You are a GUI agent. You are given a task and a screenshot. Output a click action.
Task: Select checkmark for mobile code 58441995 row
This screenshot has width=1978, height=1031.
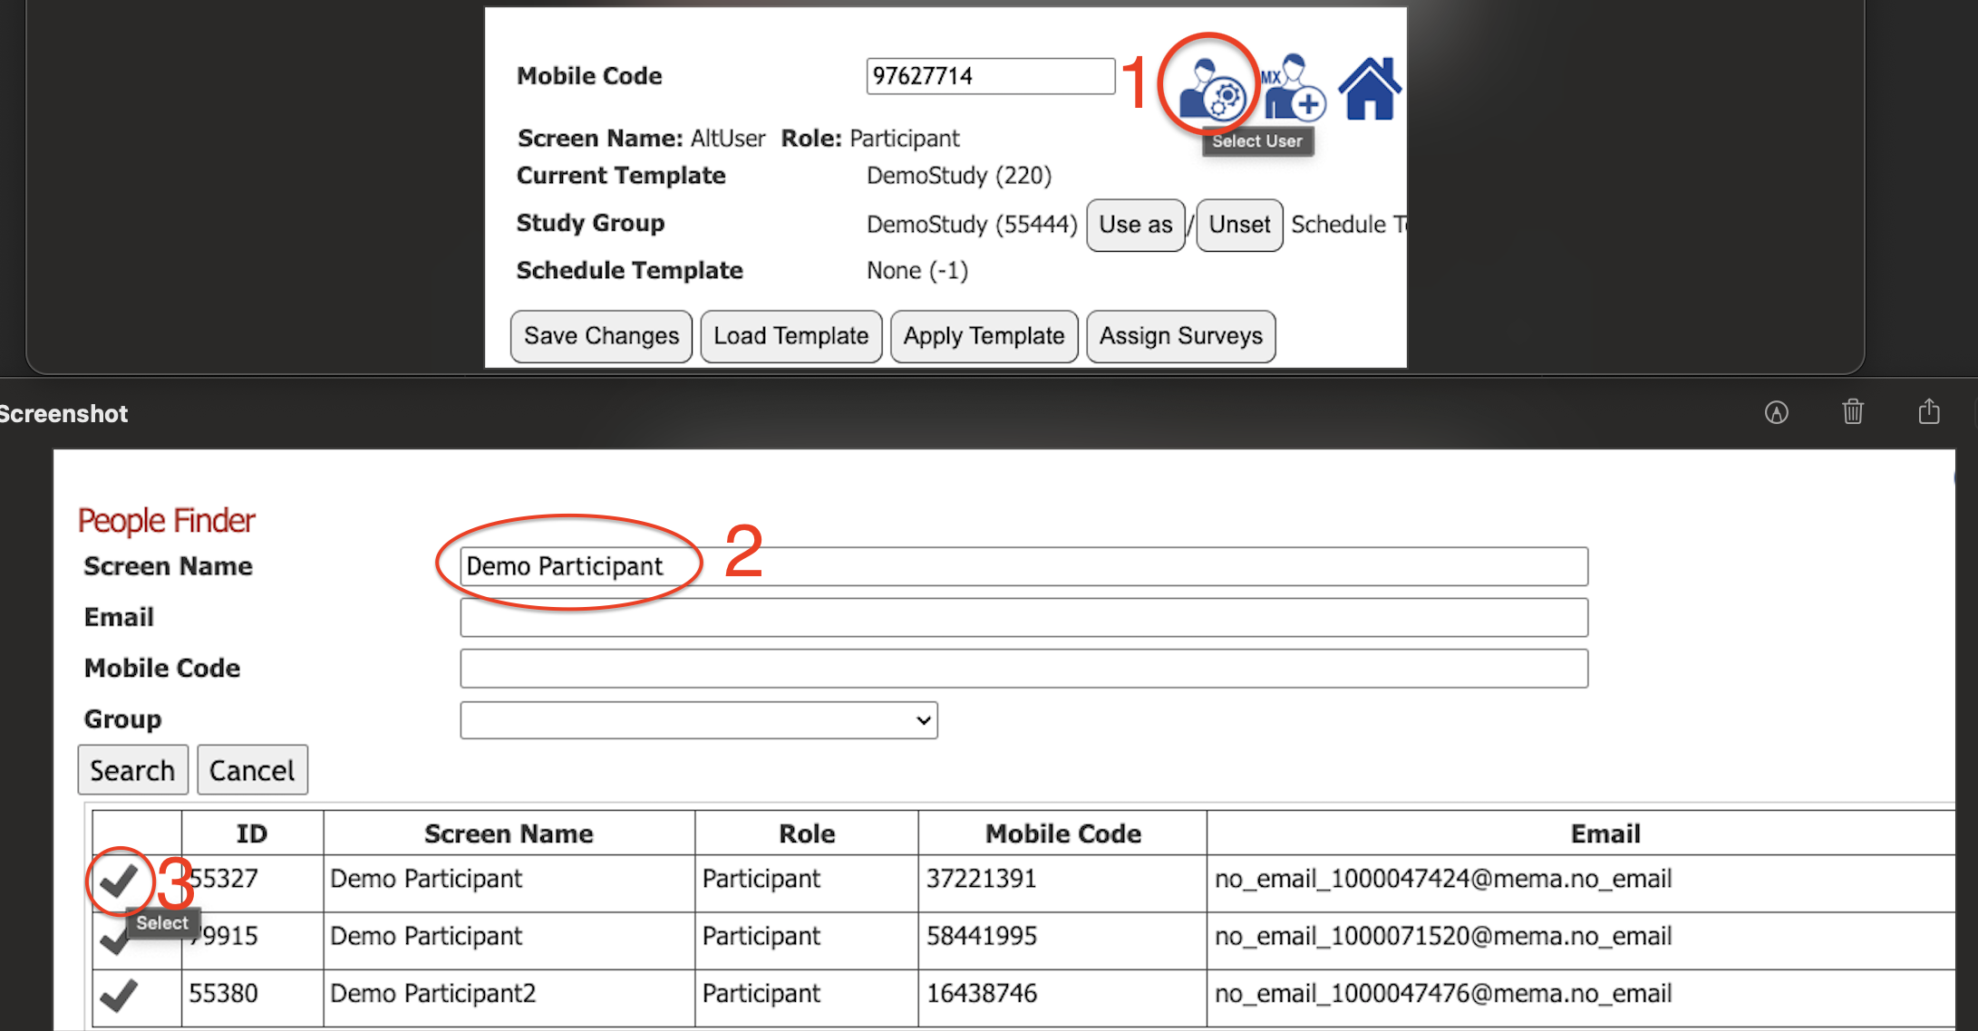pyautogui.click(x=112, y=942)
